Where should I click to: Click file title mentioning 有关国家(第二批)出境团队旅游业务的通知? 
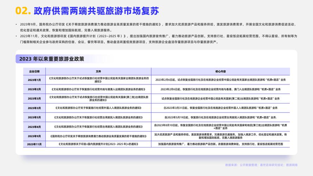click(x=98, y=99)
